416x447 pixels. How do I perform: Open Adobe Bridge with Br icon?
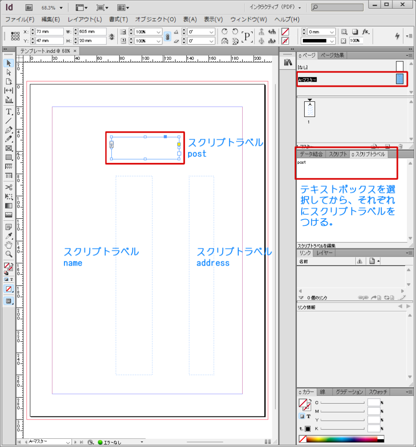click(x=29, y=8)
